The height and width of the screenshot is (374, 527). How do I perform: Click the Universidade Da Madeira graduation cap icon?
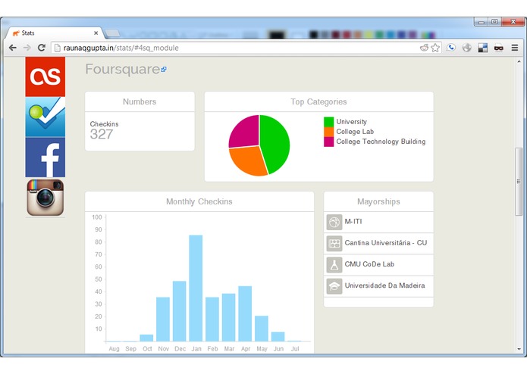click(x=334, y=286)
